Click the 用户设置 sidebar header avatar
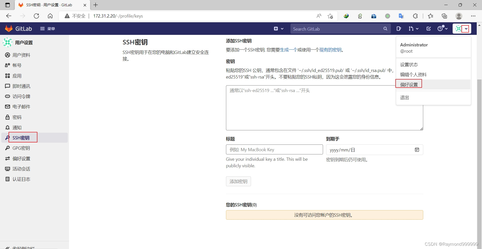The image size is (482, 249). pyautogui.click(x=8, y=42)
